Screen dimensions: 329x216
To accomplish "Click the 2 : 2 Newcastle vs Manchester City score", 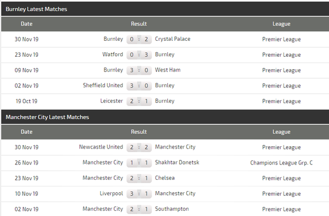I will coord(139,147).
